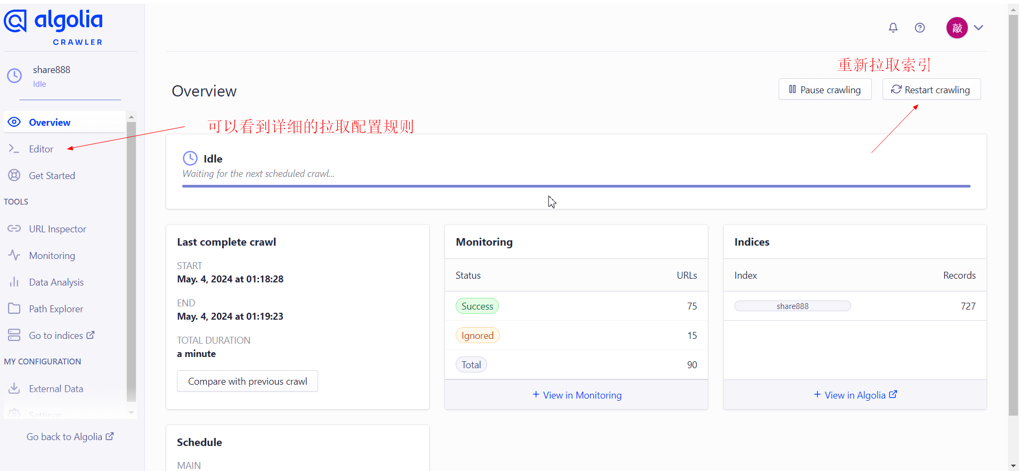Select the 727 records value
The width and height of the screenshot is (1019, 471).
click(968, 306)
